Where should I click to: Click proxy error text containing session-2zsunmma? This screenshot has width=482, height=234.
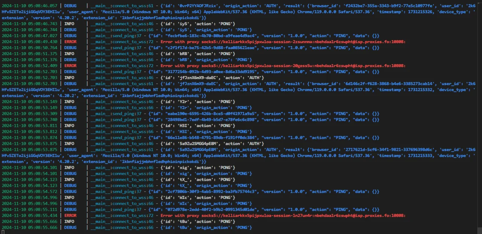click(x=283, y=42)
